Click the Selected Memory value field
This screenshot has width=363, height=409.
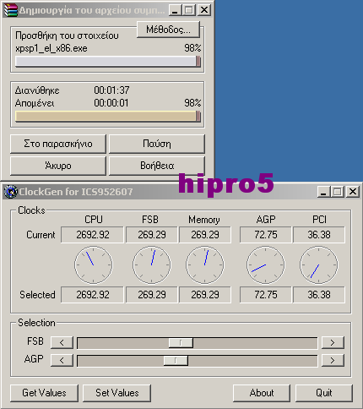[x=205, y=295]
